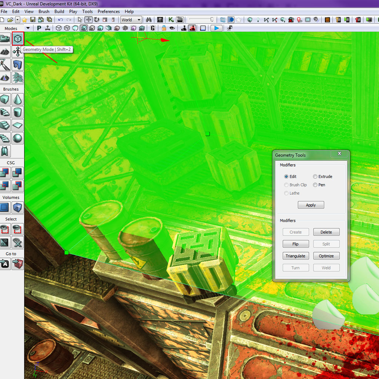Choose the Cylinder brush builder

pyautogui.click(x=18, y=112)
